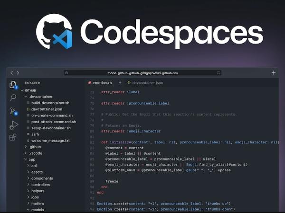
Task: Collapse the app folder
Action: click(x=30, y=160)
